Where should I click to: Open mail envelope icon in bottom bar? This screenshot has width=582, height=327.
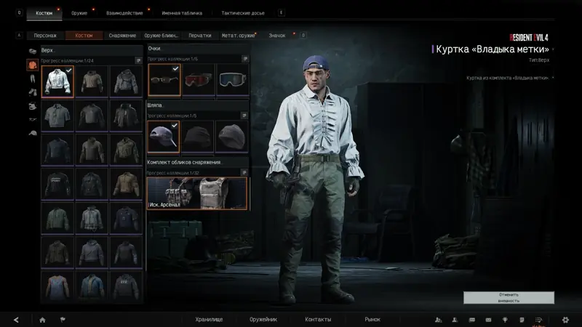[x=488, y=320]
